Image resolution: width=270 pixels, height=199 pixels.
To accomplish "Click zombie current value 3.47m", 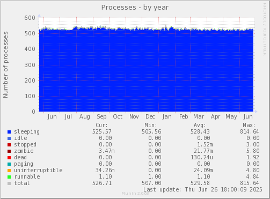I will [x=107, y=151].
